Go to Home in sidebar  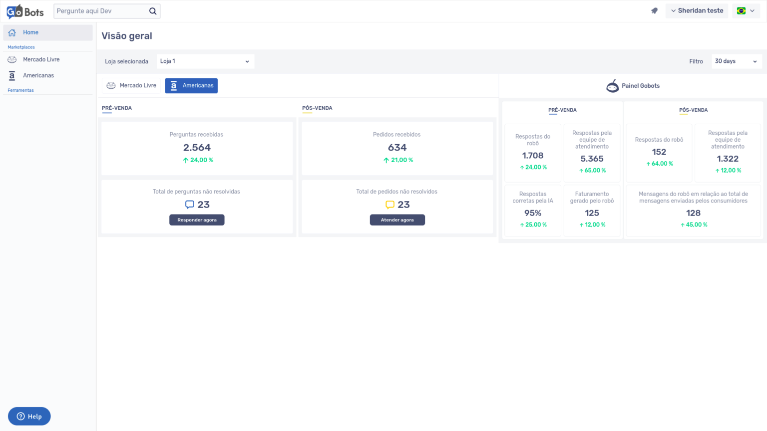click(x=48, y=32)
